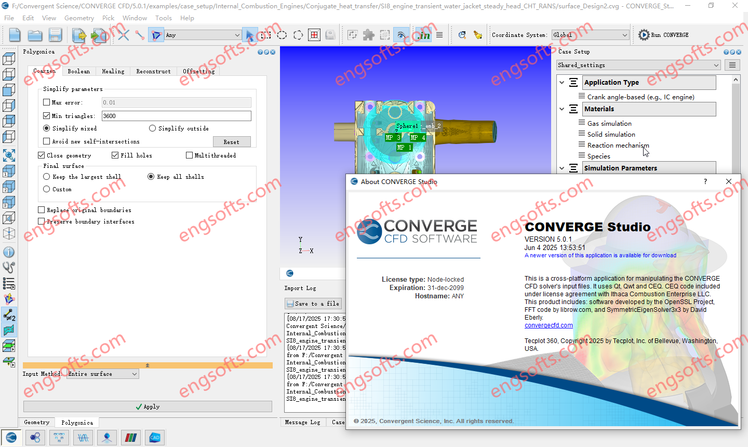Collapse the Simulation Parameters section
Image resolution: width=748 pixels, height=447 pixels.
[562, 168]
